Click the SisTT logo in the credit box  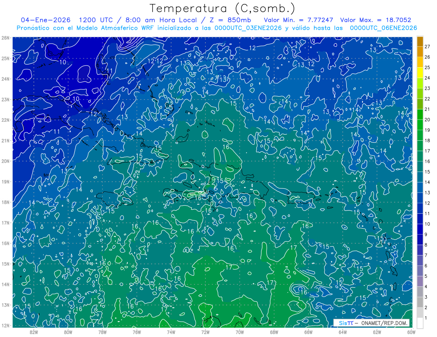[x=345, y=323]
